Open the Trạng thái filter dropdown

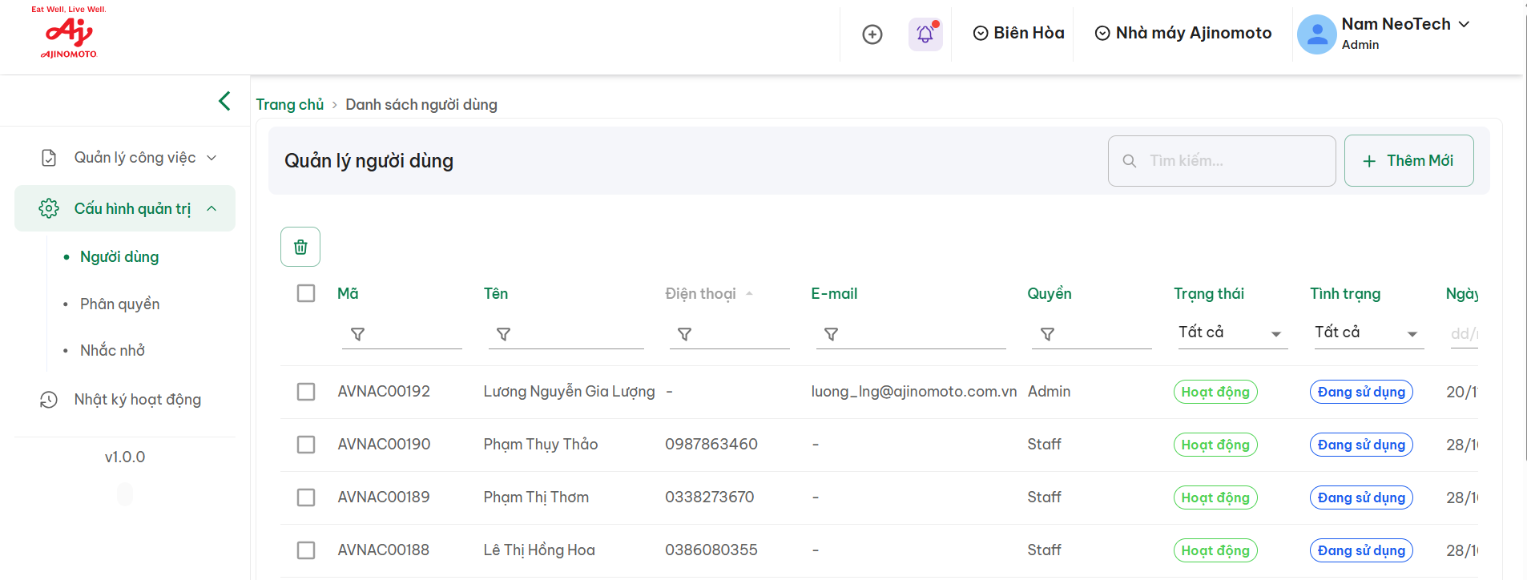click(1231, 332)
